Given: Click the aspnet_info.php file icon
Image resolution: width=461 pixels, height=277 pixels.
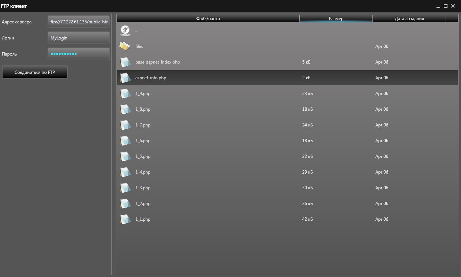Looking at the screenshot, I should (x=125, y=78).
